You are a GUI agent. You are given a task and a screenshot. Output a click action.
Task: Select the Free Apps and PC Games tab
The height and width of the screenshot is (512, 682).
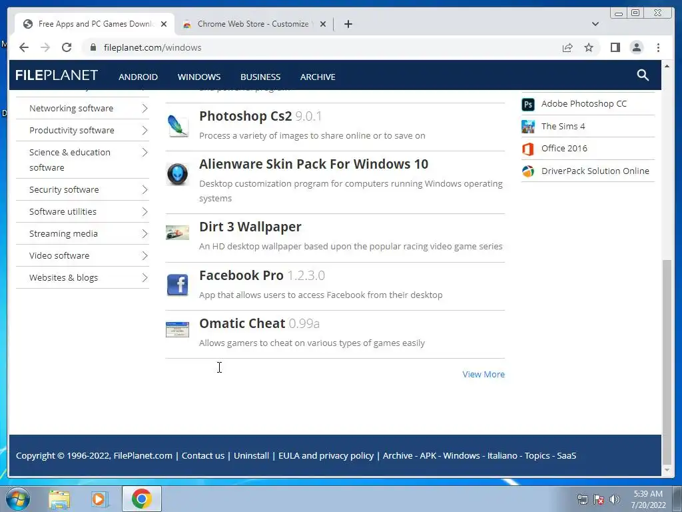click(x=95, y=24)
